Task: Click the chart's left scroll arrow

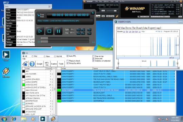Action: point(117,68)
